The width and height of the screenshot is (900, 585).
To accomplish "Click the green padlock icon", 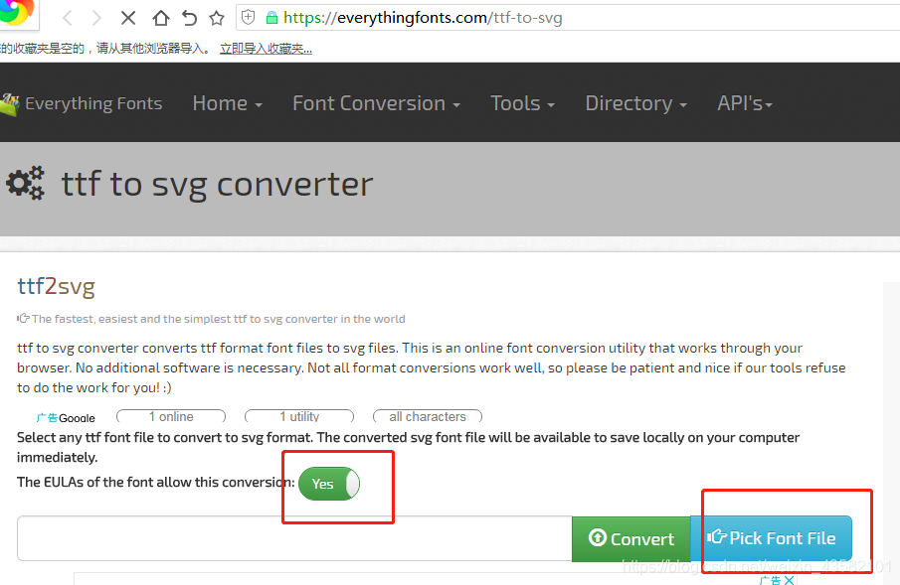I will 272,18.
